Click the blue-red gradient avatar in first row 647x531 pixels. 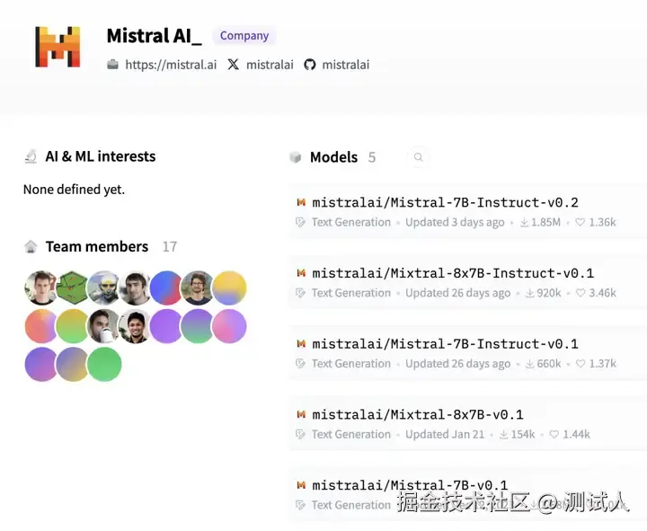click(166, 288)
